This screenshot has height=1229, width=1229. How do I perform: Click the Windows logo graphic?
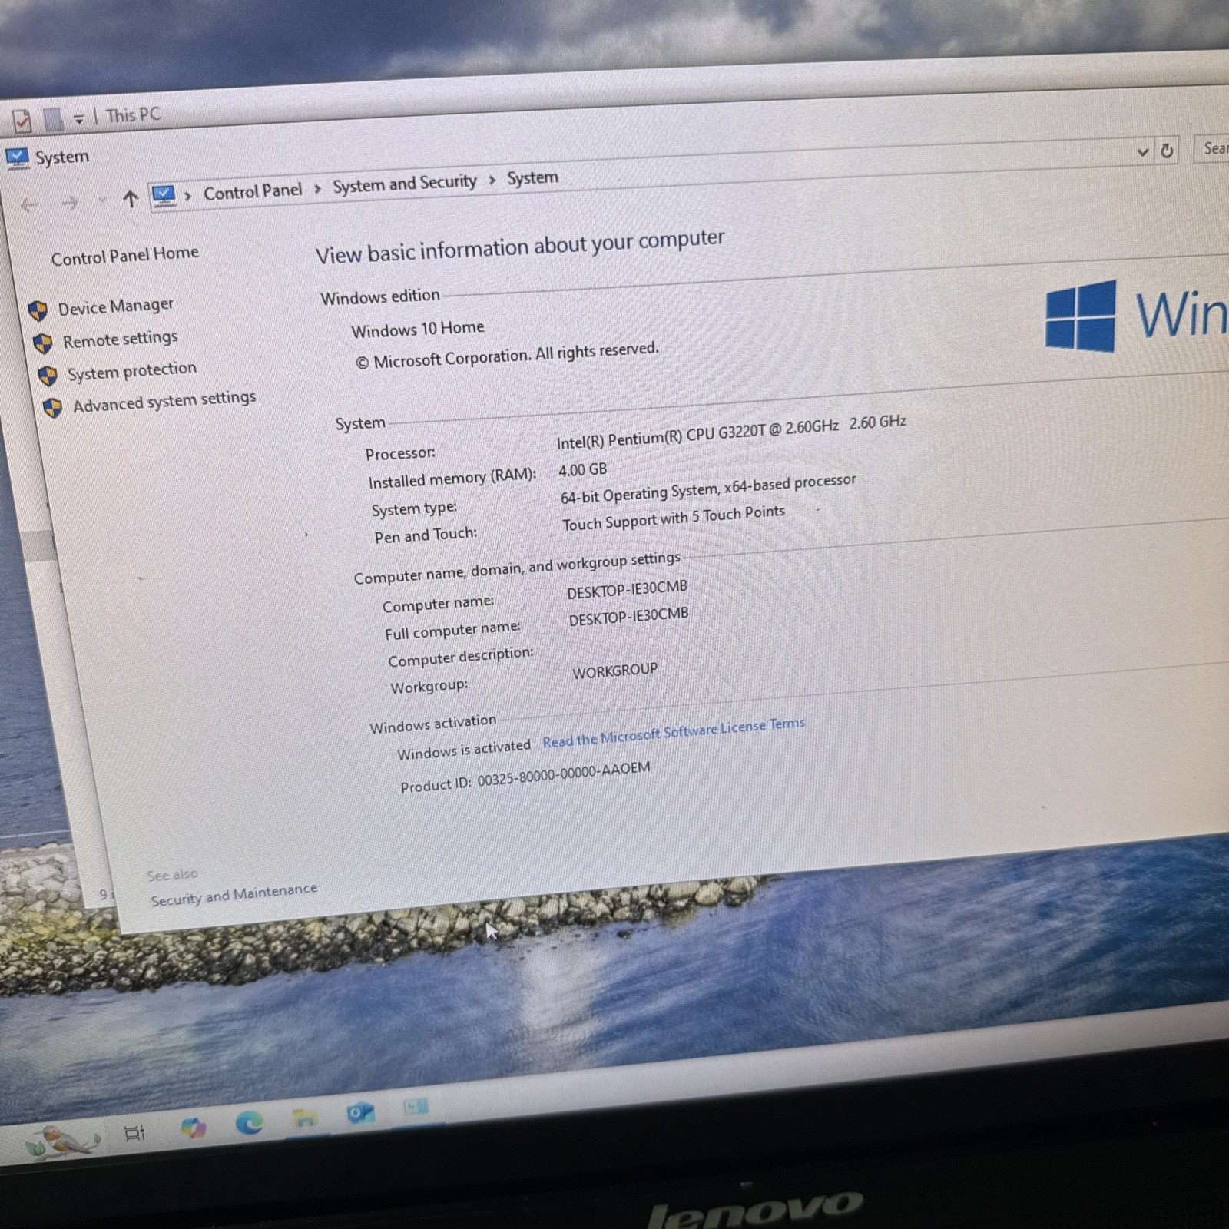pos(1081,316)
